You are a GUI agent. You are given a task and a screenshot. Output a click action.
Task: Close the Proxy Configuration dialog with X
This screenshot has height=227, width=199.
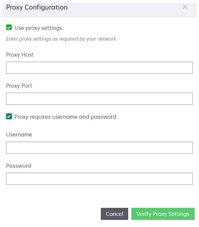185,7
